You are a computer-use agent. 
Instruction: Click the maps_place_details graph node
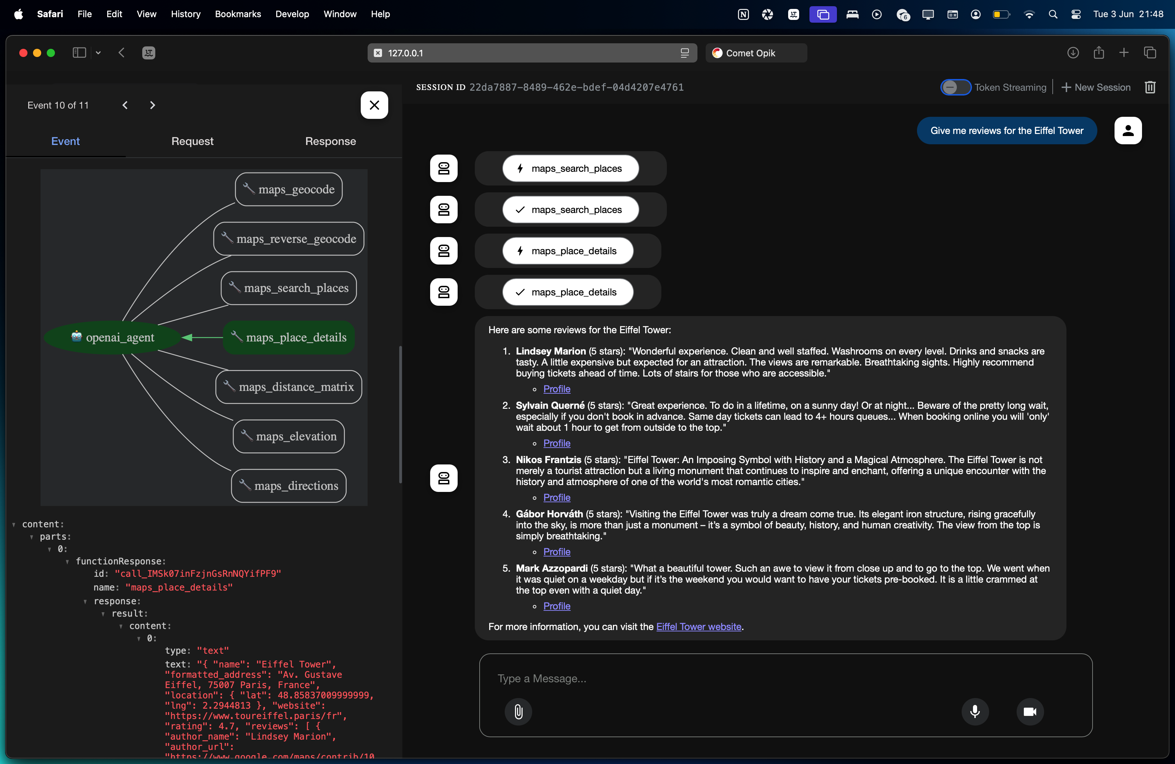pyautogui.click(x=289, y=338)
